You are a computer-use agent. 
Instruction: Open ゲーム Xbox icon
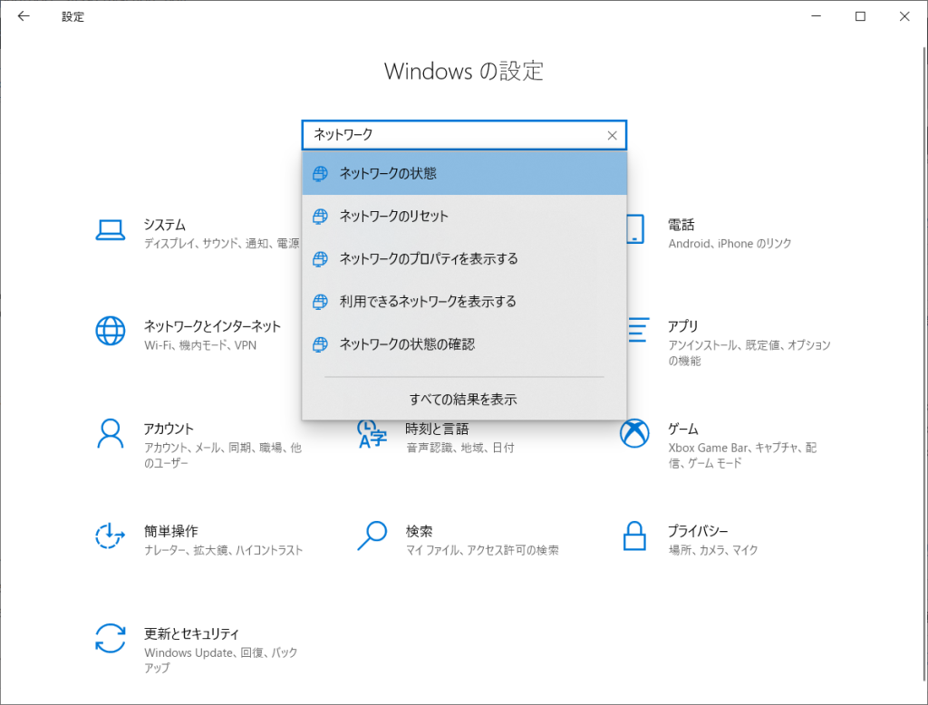tap(634, 433)
